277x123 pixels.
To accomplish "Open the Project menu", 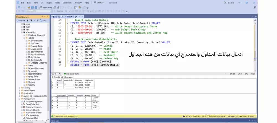I will [x=49, y=3].
